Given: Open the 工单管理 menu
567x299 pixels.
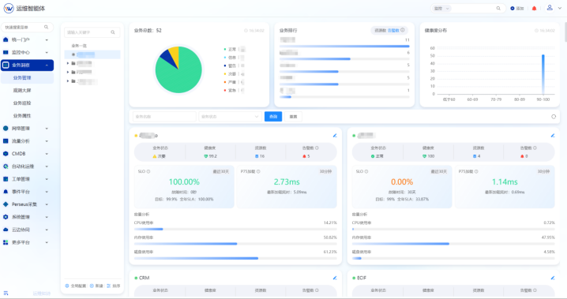Looking at the screenshot, I should [27, 179].
